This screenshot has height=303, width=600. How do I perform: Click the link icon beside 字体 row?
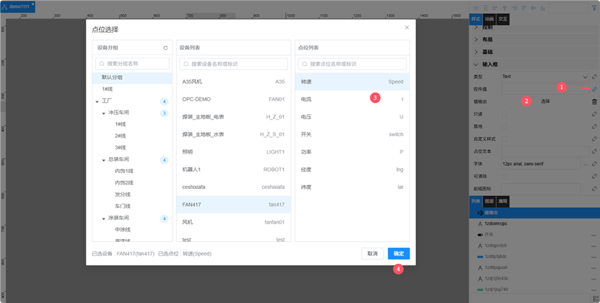[x=594, y=164]
